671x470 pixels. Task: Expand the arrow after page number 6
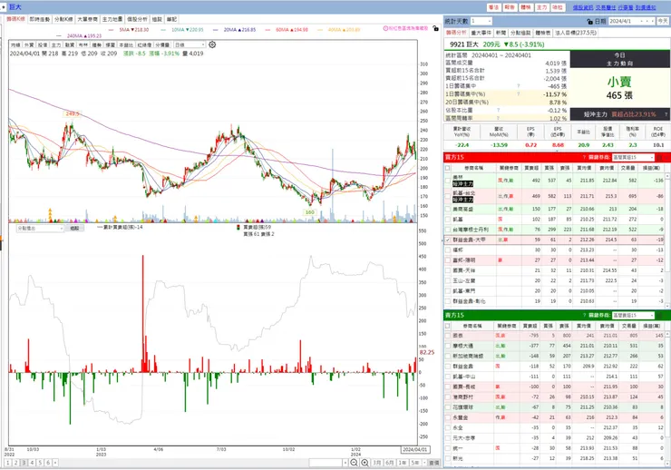(55, 463)
